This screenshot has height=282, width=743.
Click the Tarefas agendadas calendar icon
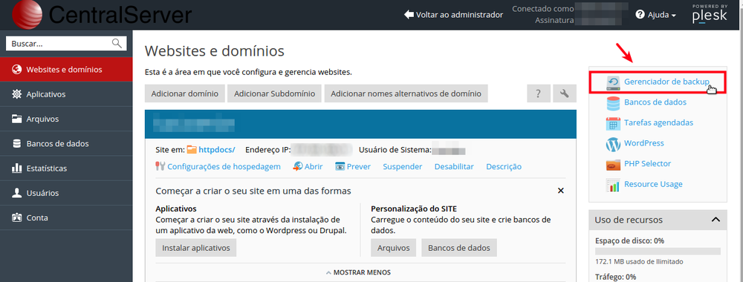pyautogui.click(x=613, y=123)
